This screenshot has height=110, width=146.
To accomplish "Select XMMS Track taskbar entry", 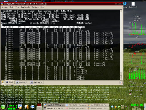I will (x=54, y=108).
